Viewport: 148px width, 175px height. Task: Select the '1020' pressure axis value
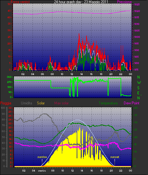point(137,11)
